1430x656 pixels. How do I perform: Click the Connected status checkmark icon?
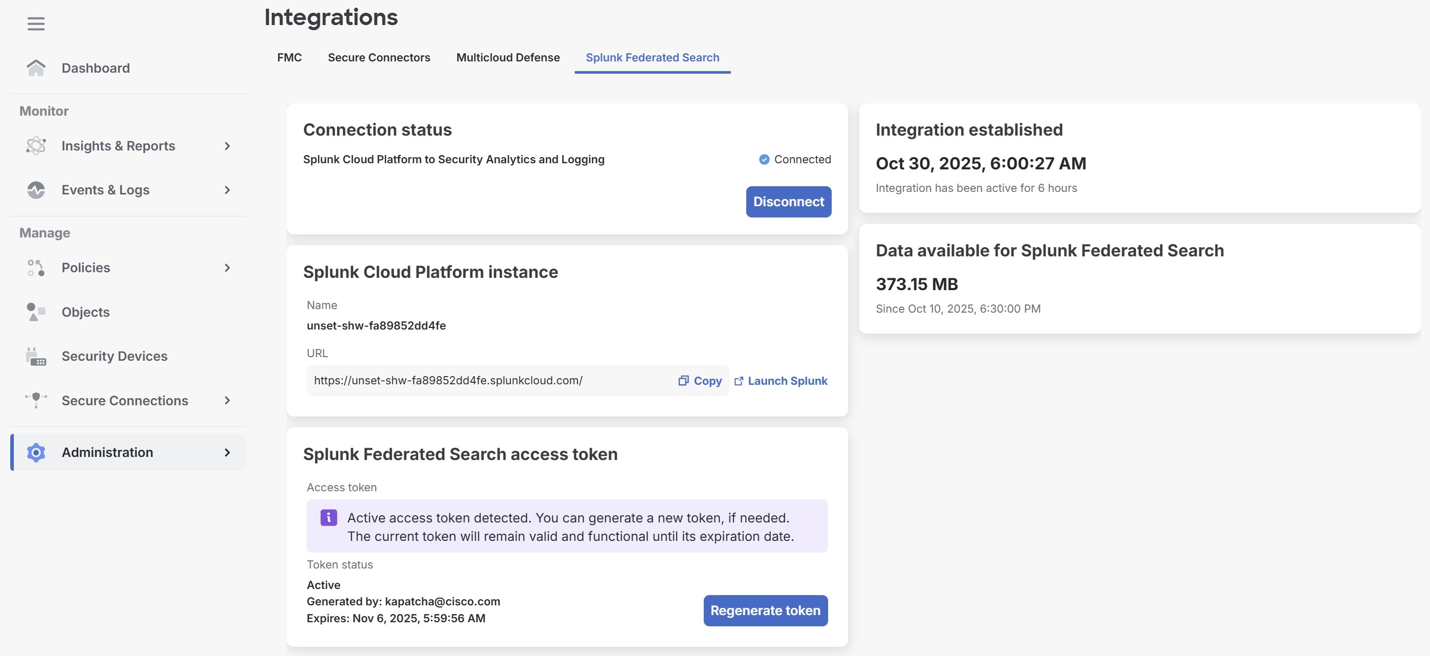[x=765, y=159]
